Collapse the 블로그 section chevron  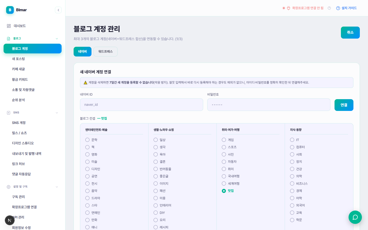(x=57, y=39)
